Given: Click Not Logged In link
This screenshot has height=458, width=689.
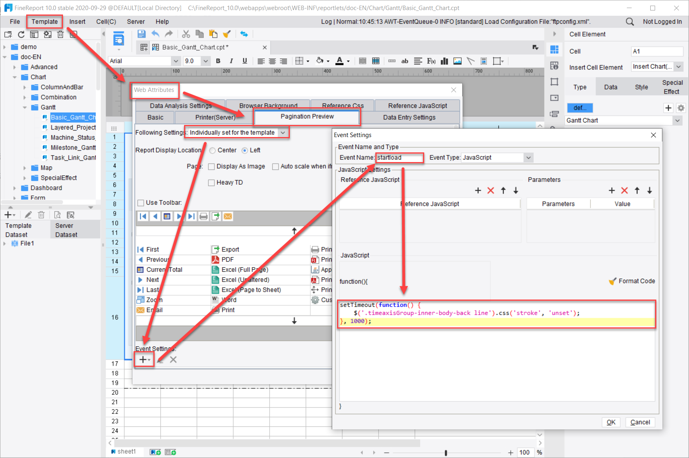Looking at the screenshot, I should tap(662, 22).
